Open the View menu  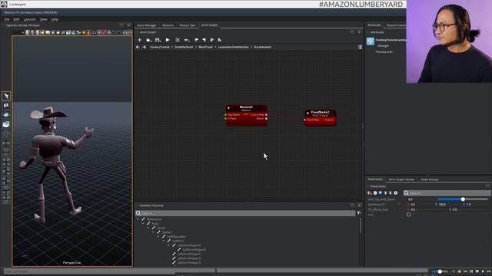(43, 19)
